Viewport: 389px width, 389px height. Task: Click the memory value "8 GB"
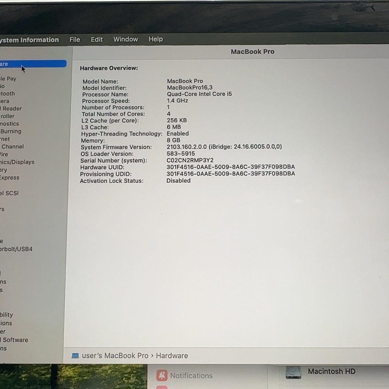(173, 140)
